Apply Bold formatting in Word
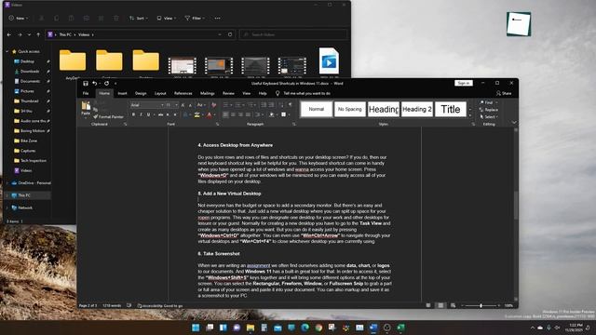 (x=133, y=114)
